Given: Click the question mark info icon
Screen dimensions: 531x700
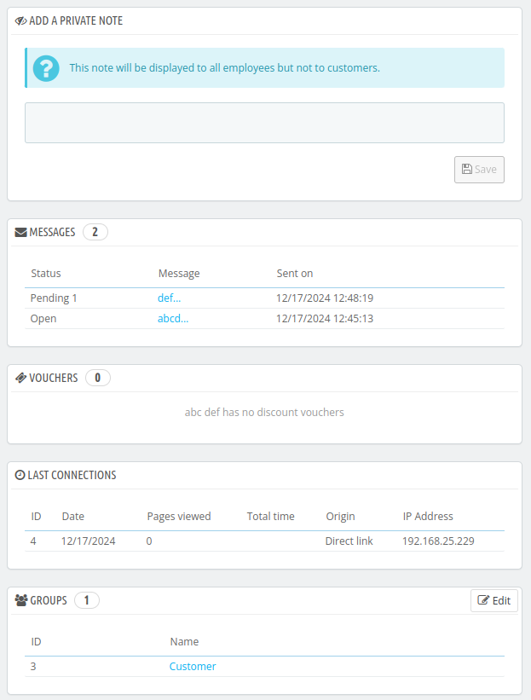Looking at the screenshot, I should click(46, 68).
